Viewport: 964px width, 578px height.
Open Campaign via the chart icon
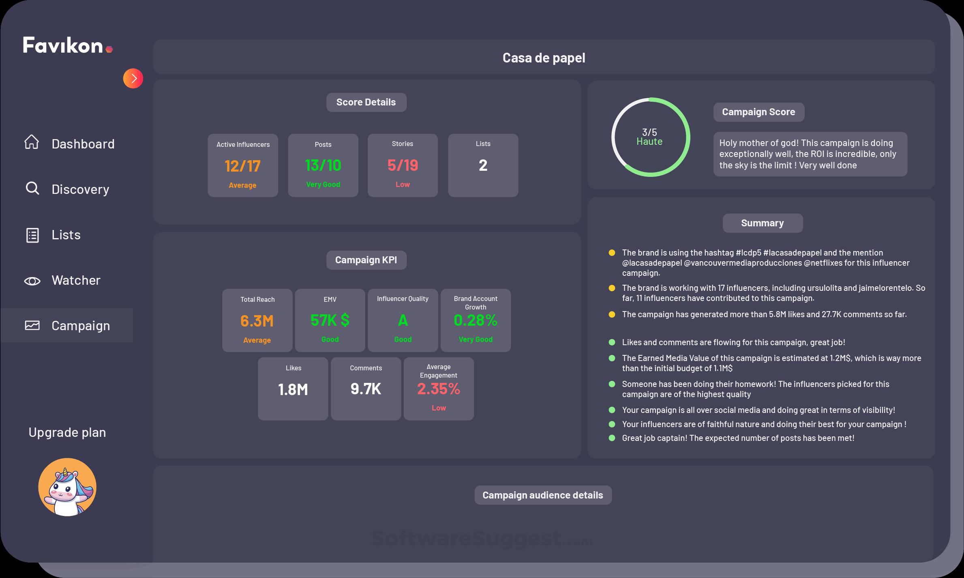(x=32, y=325)
